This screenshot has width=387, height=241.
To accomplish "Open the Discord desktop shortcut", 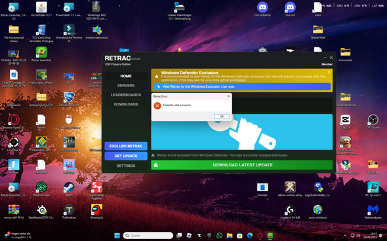I will coord(290,9).
